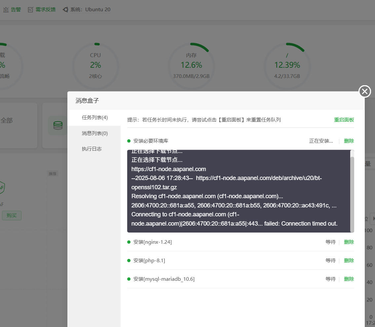Open 需求反馈 link in top bar

point(46,10)
